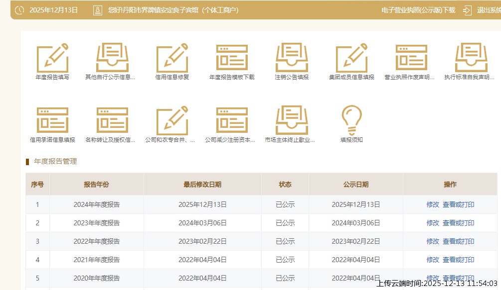The image size is (501, 290).
Task: Open 执行标准自我声明 icon
Action: [x=471, y=58]
